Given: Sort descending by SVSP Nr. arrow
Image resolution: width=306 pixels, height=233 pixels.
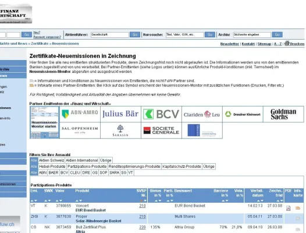Looking at the screenshot, I should tap(145, 200).
